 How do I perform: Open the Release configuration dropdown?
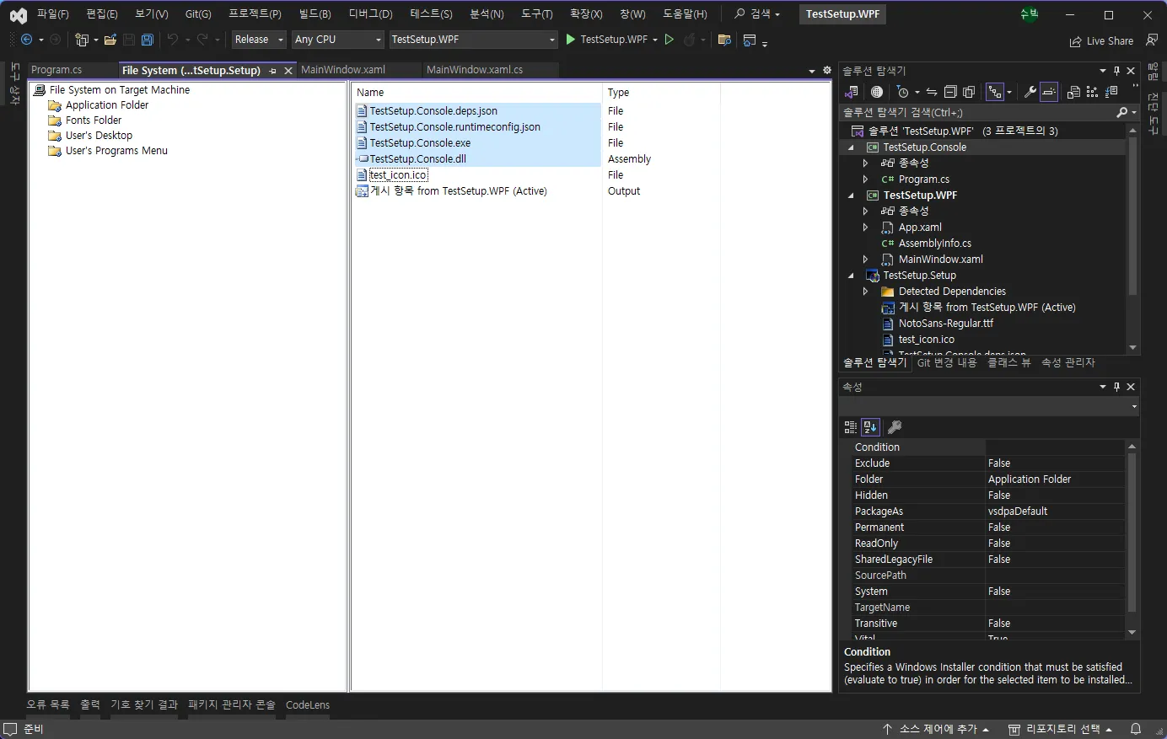point(259,40)
